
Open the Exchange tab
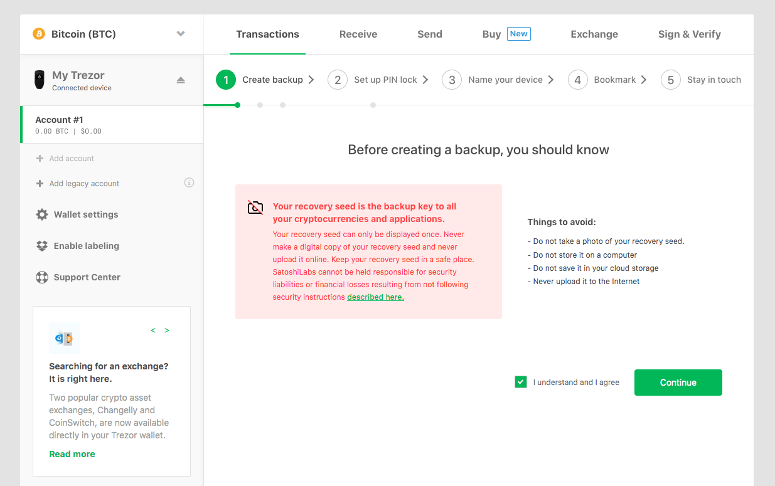(x=594, y=34)
